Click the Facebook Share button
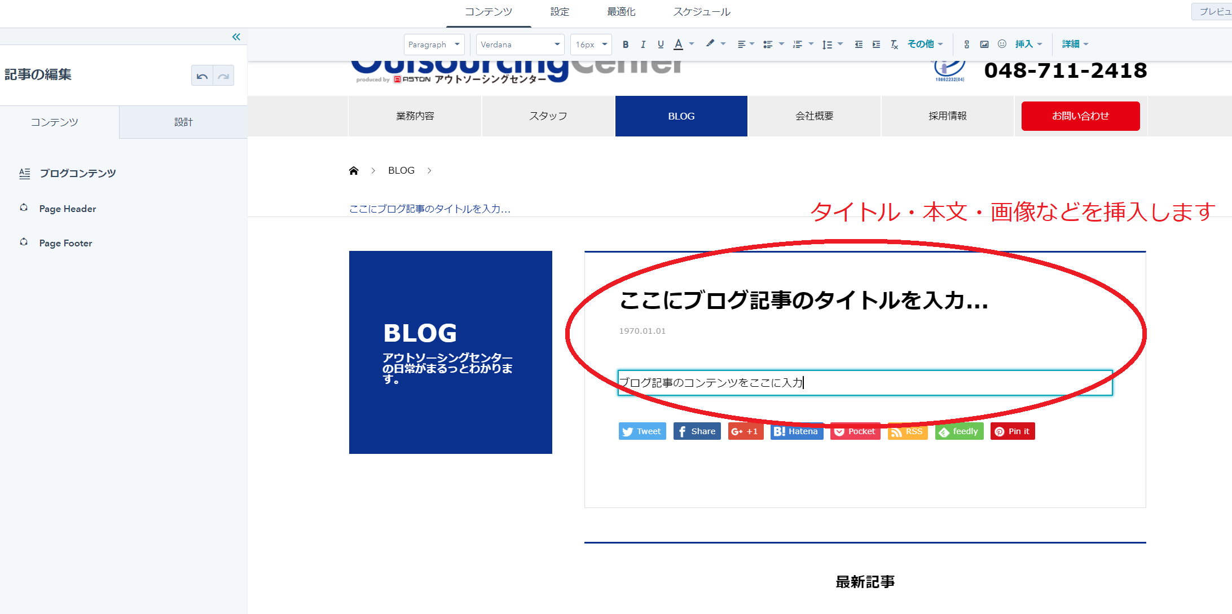 697,431
